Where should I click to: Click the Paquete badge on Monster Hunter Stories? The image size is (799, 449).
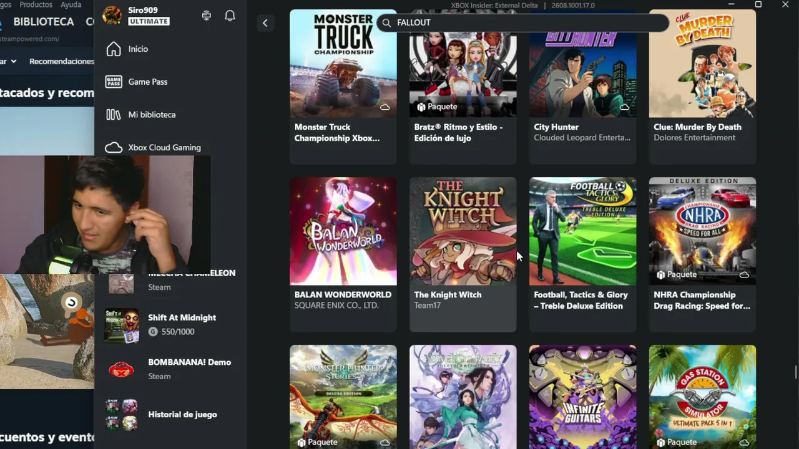tap(317, 442)
